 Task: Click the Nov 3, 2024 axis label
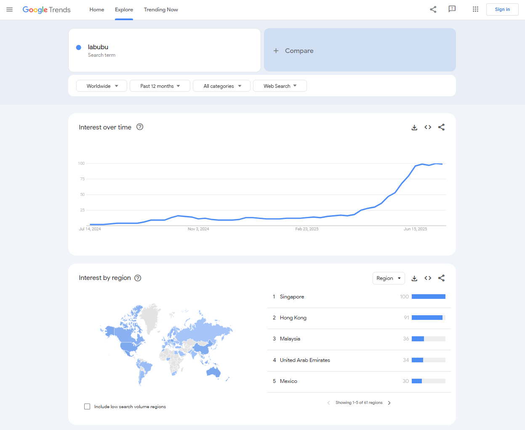click(x=198, y=229)
